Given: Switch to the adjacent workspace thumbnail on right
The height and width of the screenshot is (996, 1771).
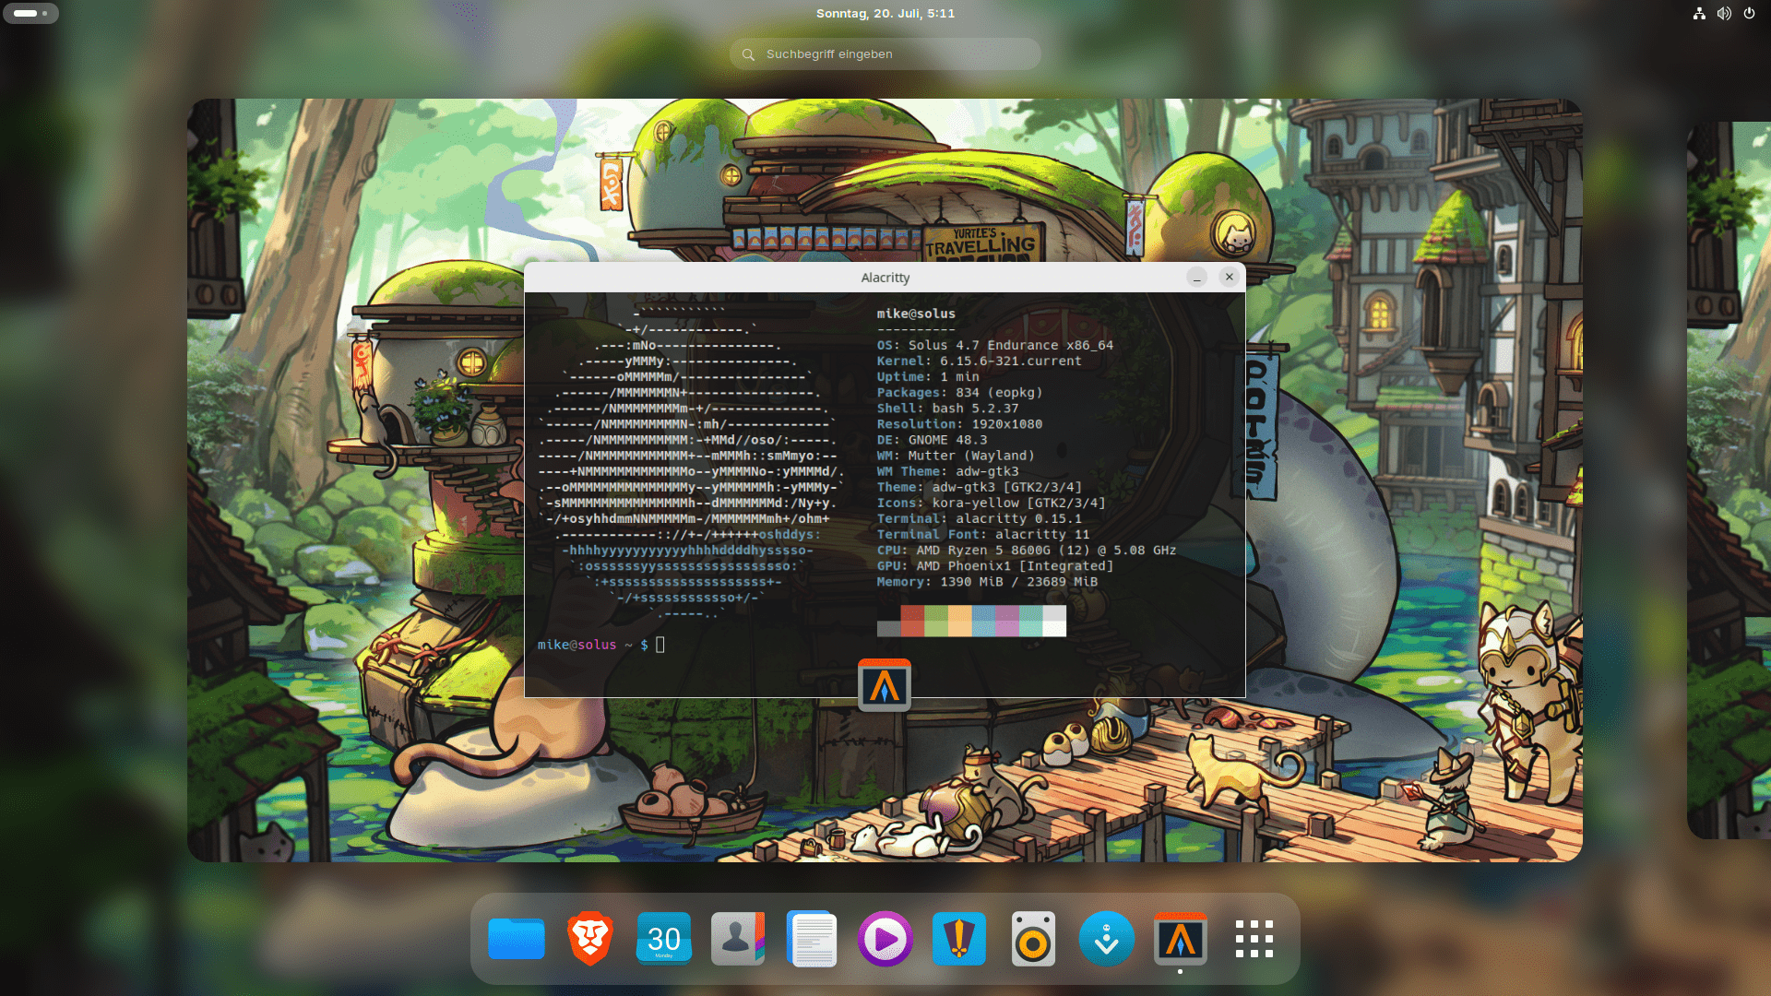Looking at the screenshot, I should (x=1729, y=480).
